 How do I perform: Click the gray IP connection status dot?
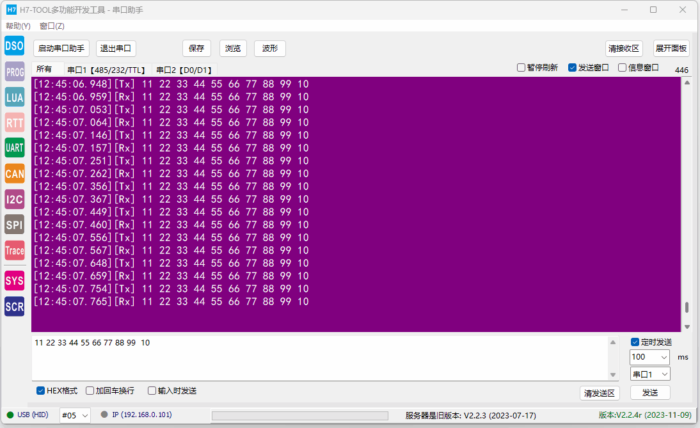(104, 415)
